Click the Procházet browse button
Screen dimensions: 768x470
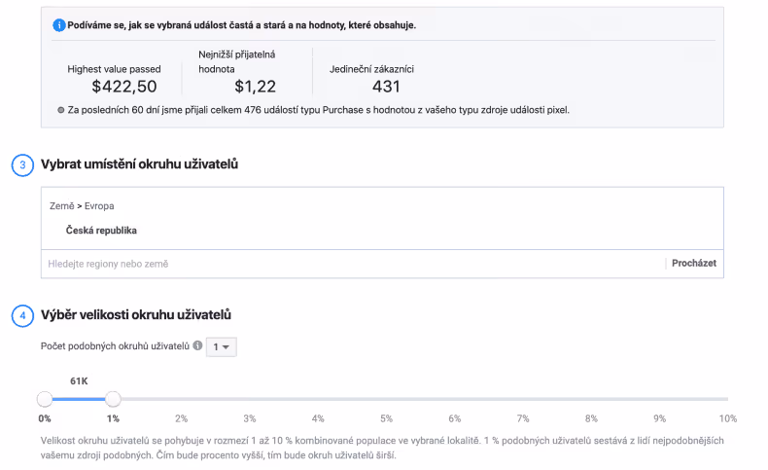[696, 264]
